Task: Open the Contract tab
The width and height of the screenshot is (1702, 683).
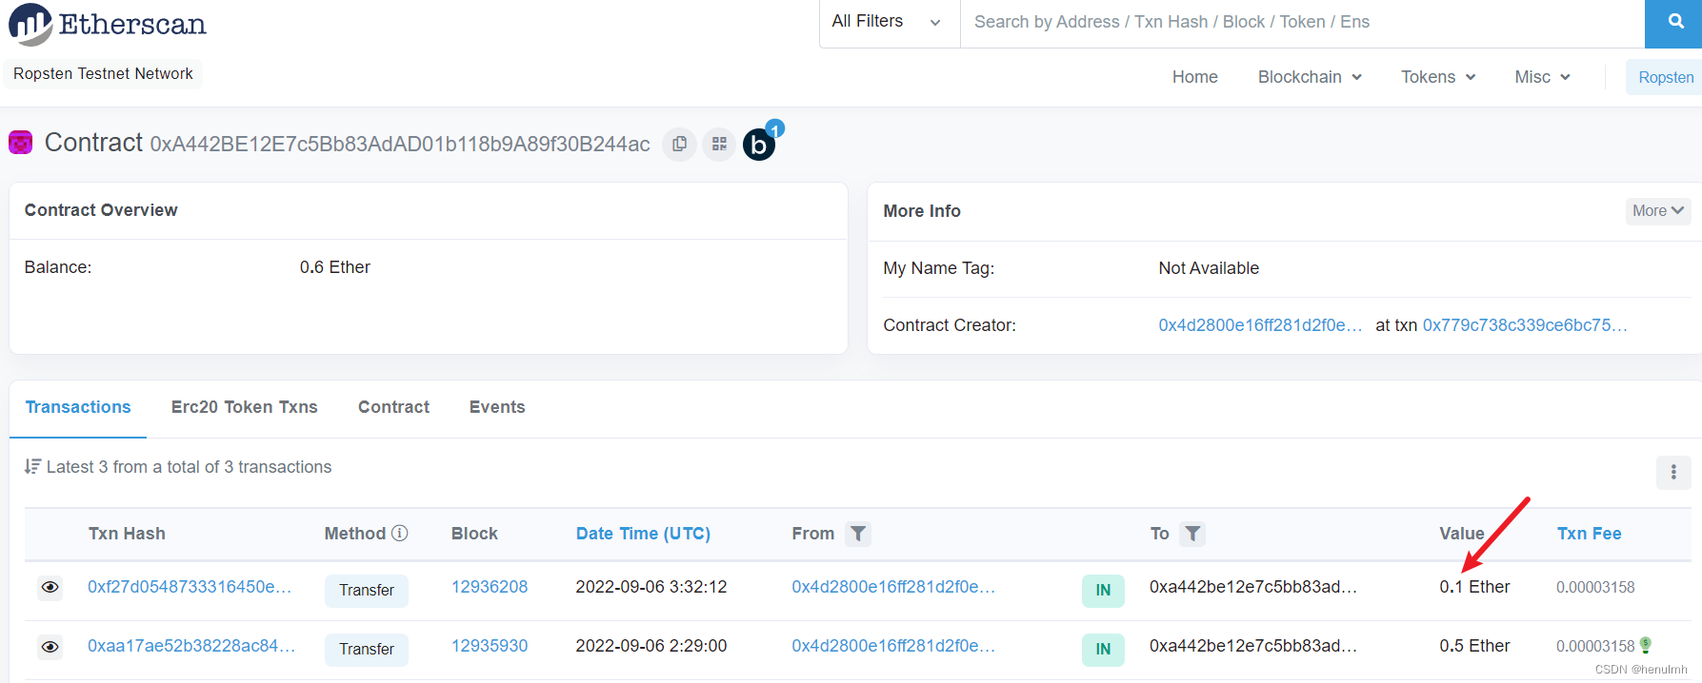Action: click(x=393, y=407)
